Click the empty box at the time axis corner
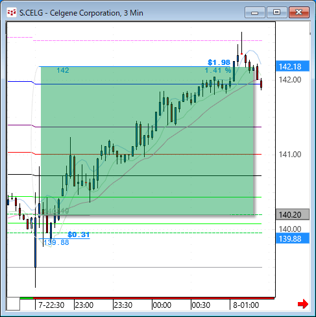Screen dimensions: 316x317 click(x=13, y=304)
